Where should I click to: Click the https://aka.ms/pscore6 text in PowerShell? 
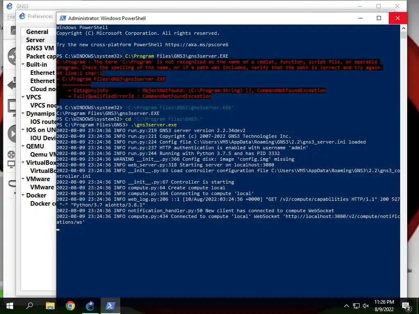pyautogui.click(x=197, y=45)
